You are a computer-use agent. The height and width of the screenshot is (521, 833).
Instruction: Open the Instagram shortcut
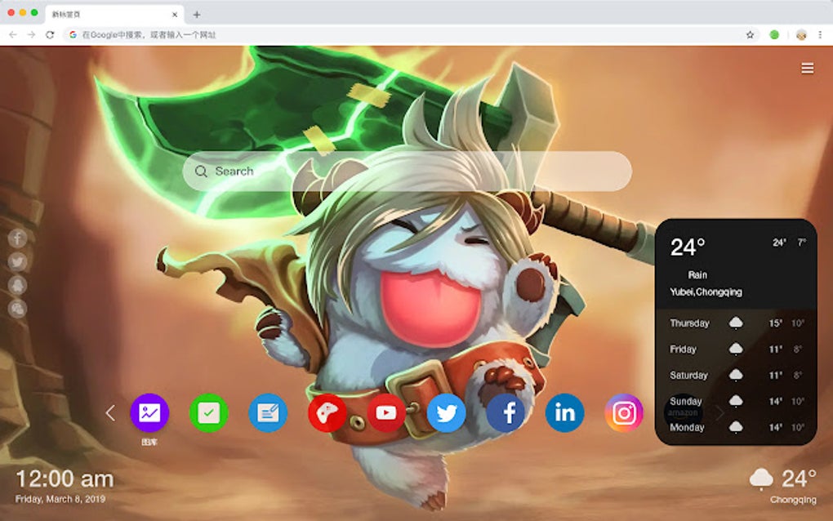(624, 412)
